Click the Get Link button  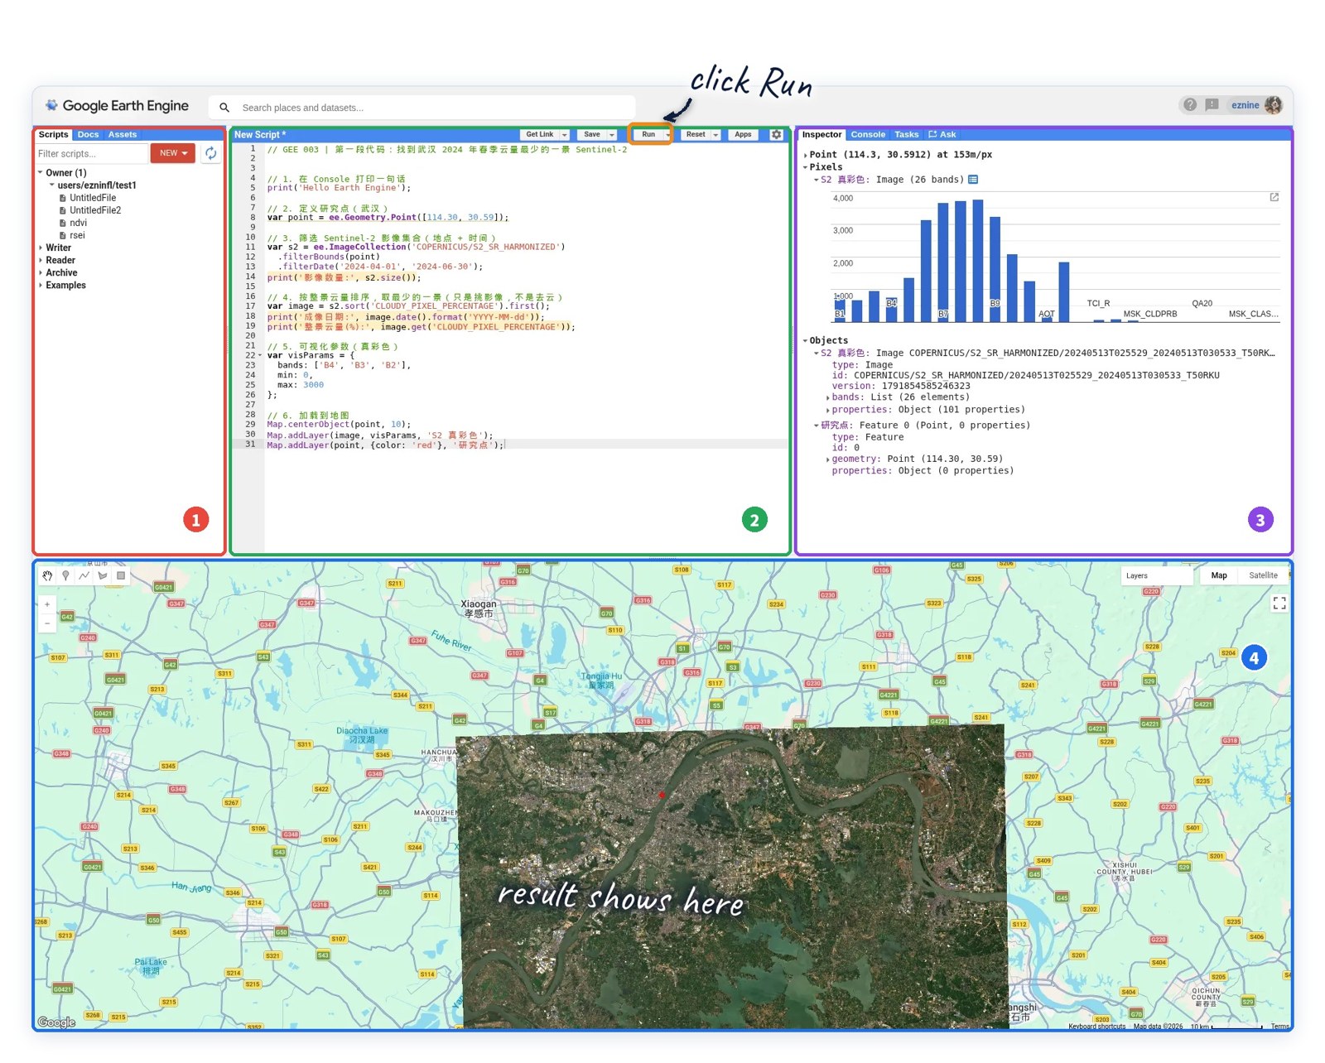pyautogui.click(x=540, y=134)
